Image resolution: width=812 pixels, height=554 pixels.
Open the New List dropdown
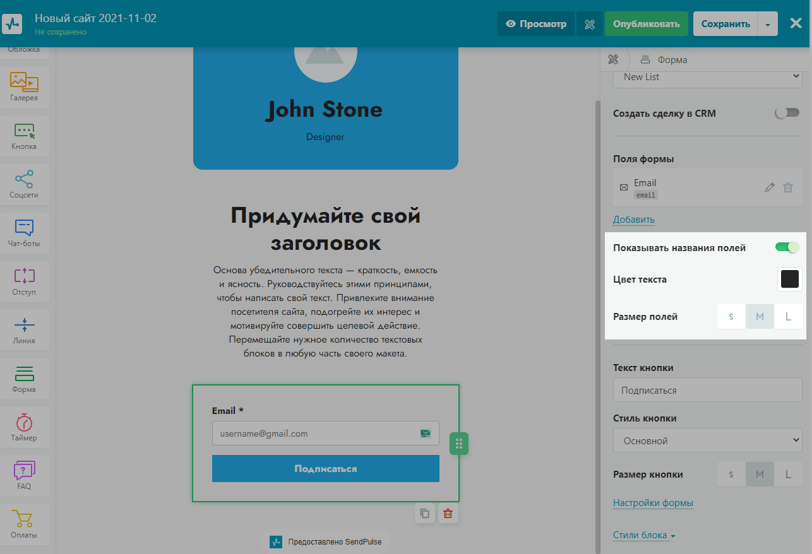click(x=708, y=77)
